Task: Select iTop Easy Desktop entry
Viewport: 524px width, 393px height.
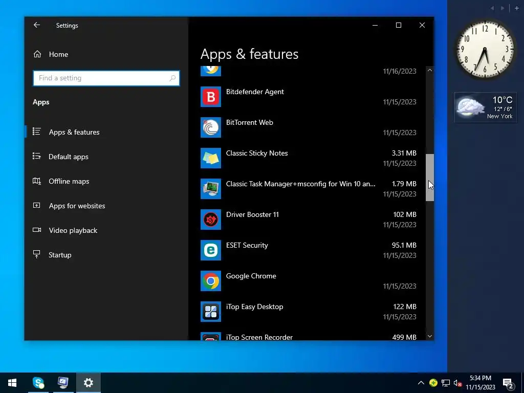Action: tap(309, 312)
